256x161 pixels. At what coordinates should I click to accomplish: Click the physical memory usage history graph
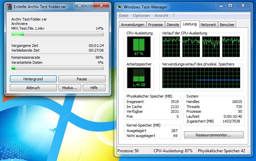click(201, 78)
